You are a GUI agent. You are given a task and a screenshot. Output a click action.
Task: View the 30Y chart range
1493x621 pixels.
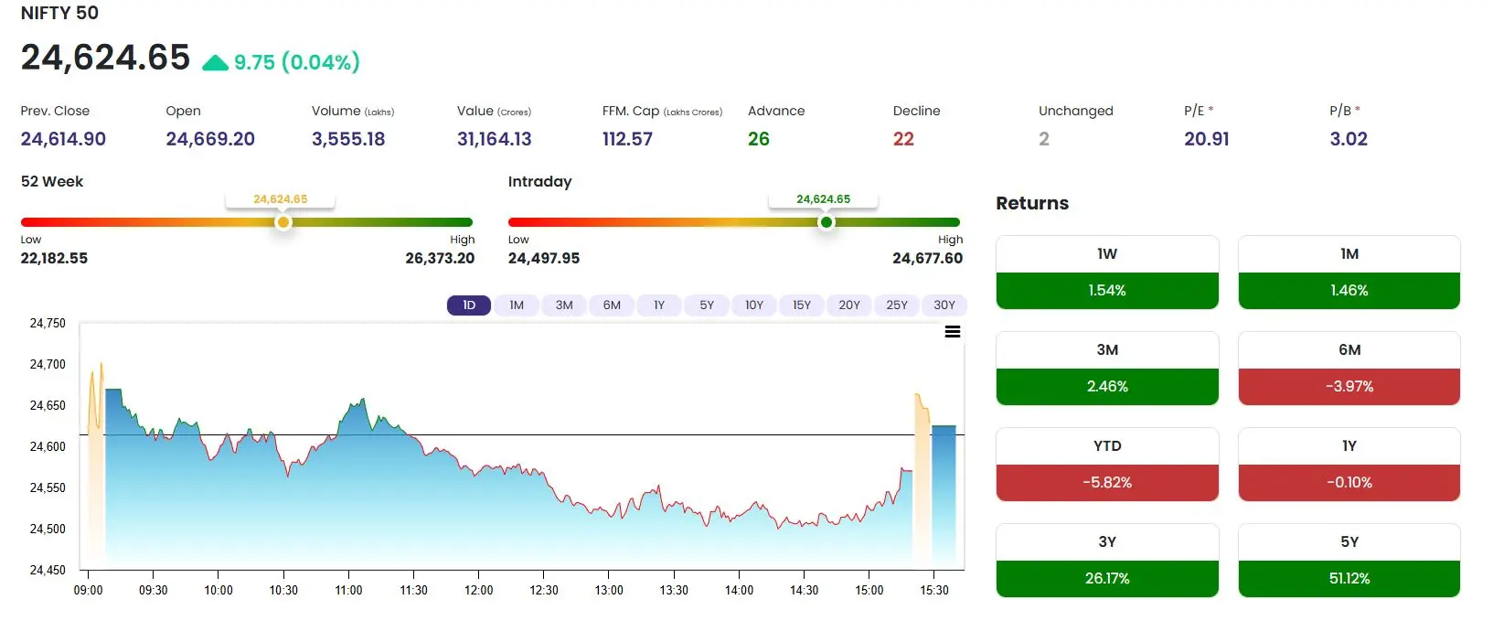coord(944,305)
